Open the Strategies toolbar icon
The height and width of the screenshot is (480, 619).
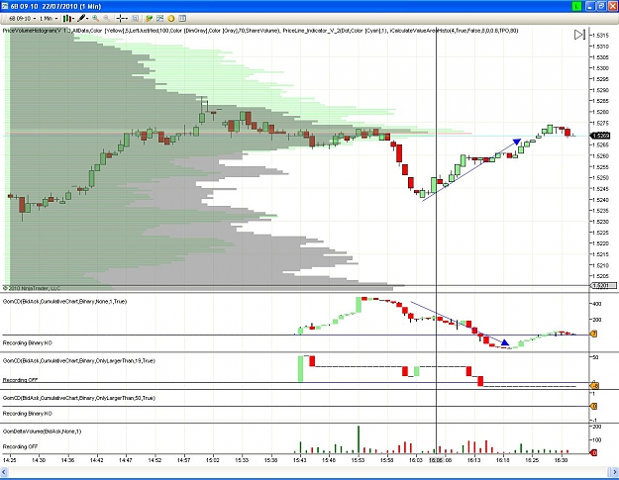[x=159, y=19]
